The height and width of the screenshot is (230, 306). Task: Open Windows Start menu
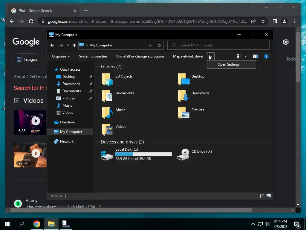click(x=7, y=224)
